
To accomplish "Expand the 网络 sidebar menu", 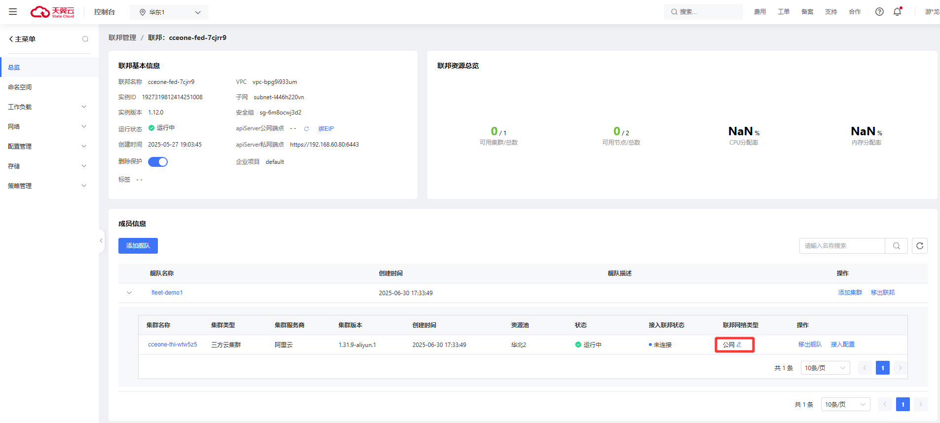I will (49, 126).
